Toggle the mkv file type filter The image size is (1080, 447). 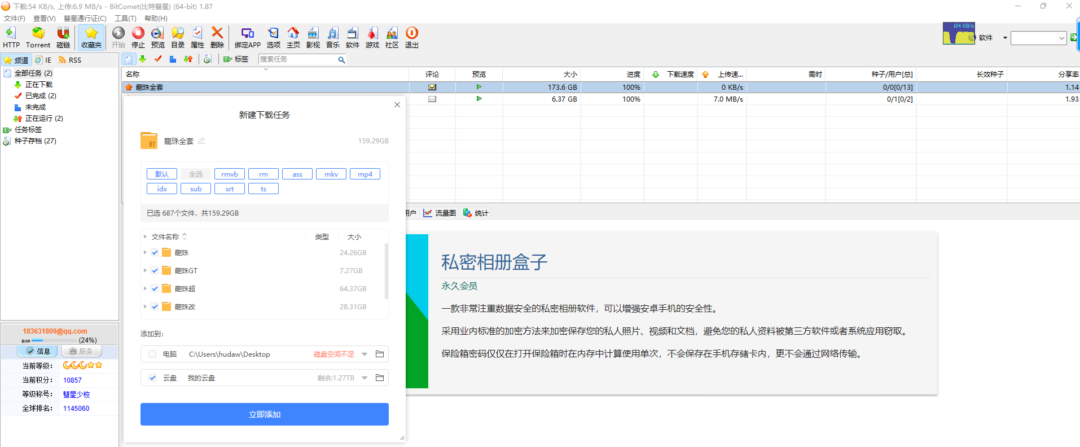(331, 174)
